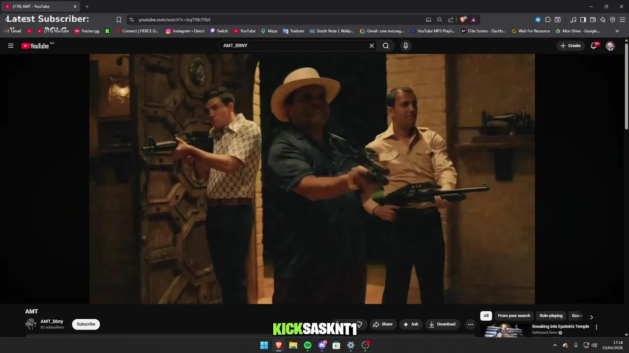
Task: Open the Shazam extension
Action: coord(538,20)
